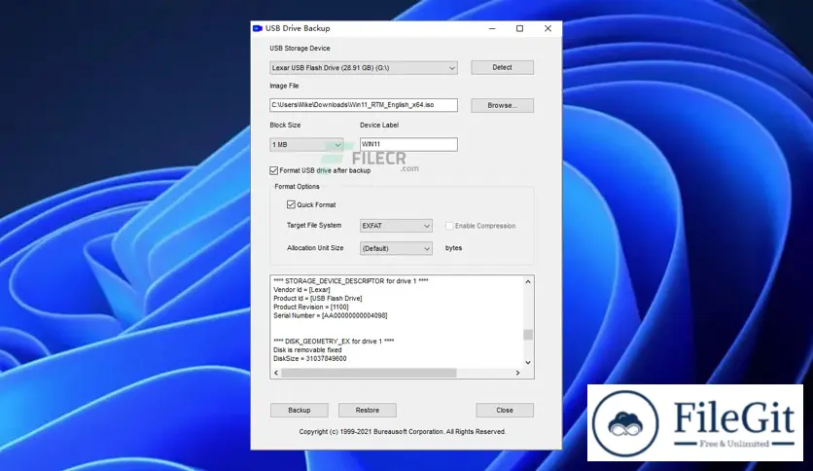Click the log horizontal scrollbar thumb
Image resolution: width=813 pixels, height=471 pixels.
(x=369, y=373)
